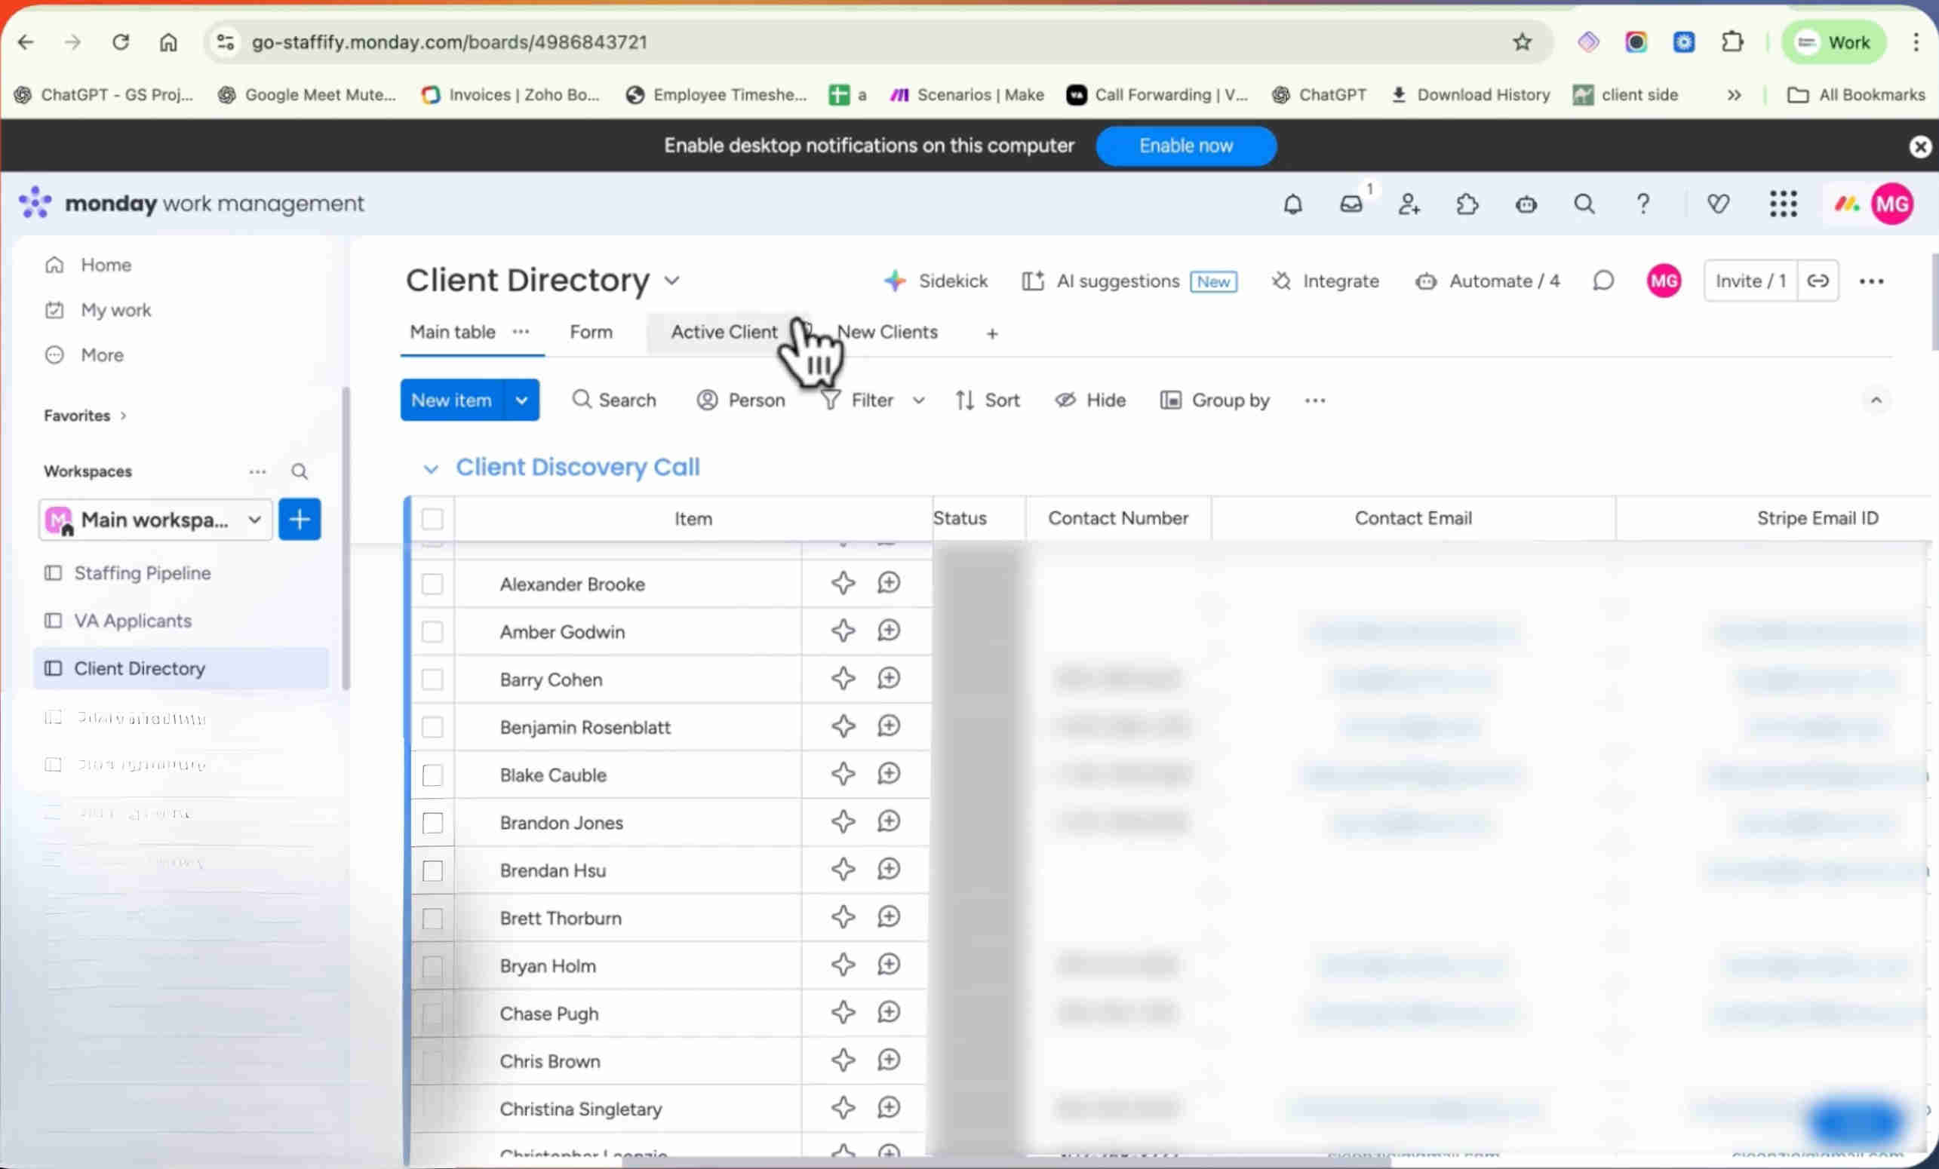The height and width of the screenshot is (1169, 1939).
Task: Collapse the board header with the chevron
Action: (1876, 400)
